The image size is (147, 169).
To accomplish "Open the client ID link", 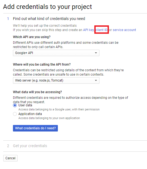I will pos(102,30).
